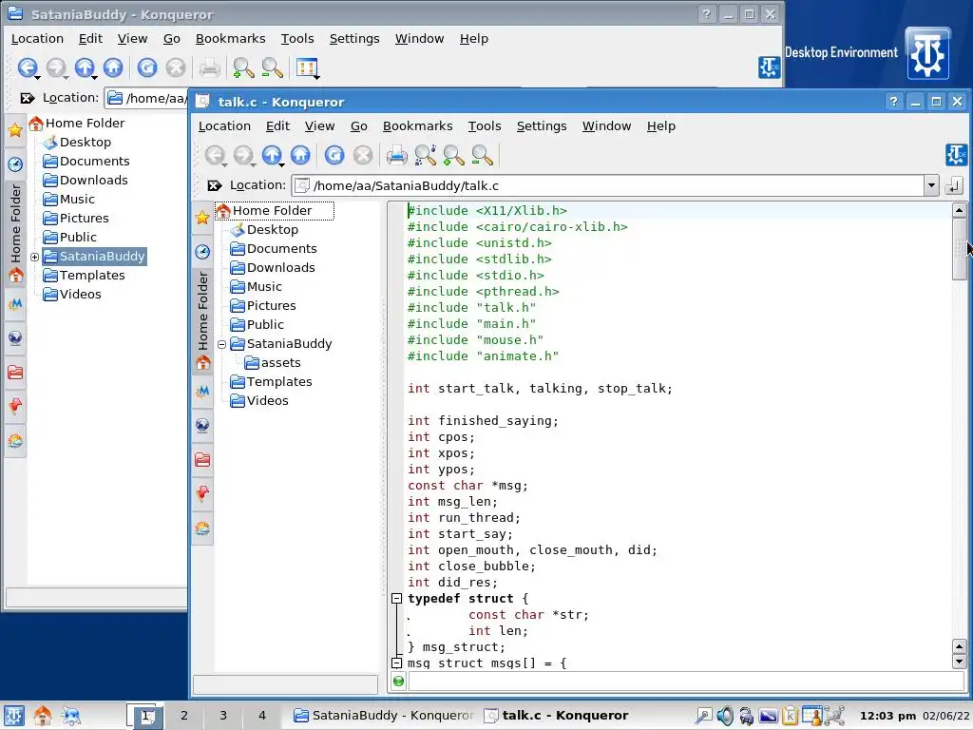Viewport: 973px width, 730px height.
Task: Open History clock sidebar tab in SataniaBuddy window
Action: click(x=15, y=163)
